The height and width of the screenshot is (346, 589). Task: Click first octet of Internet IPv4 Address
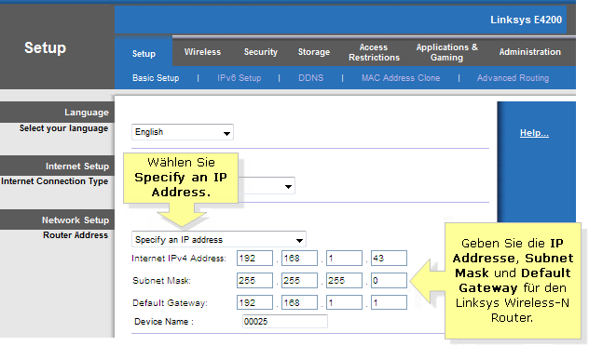(x=254, y=259)
